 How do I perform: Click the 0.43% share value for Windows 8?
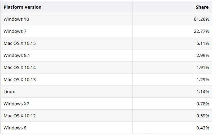202,128
